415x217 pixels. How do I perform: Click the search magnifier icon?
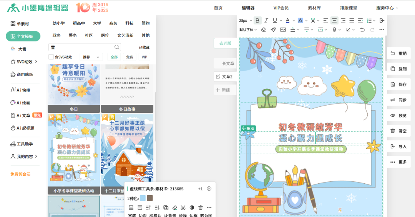point(117,47)
